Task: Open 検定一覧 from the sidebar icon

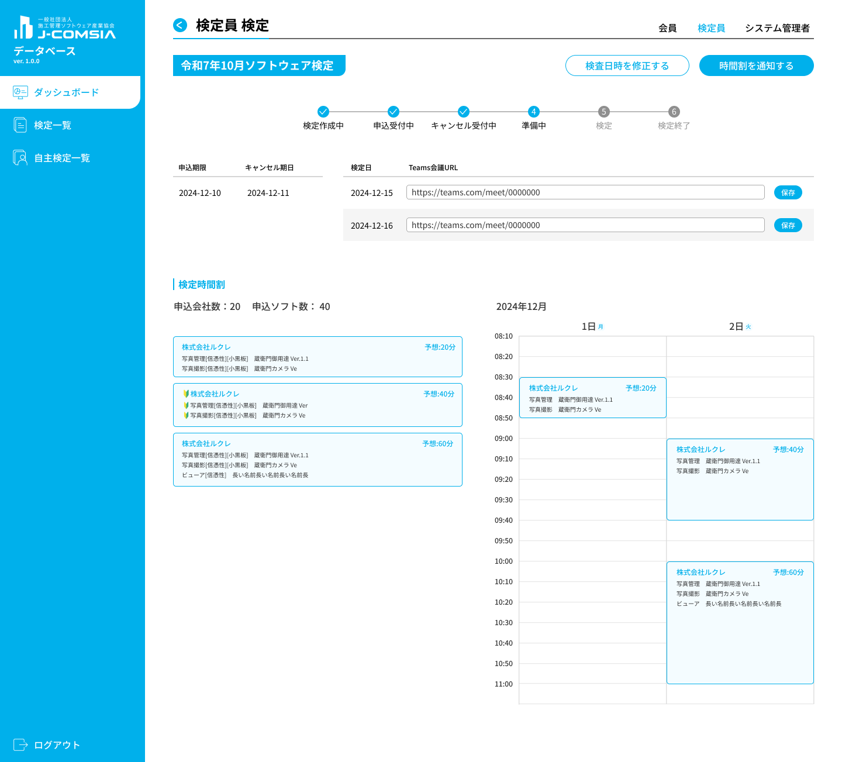Action: (20, 125)
